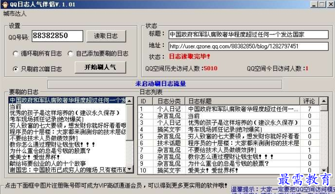This screenshot has width=335, height=194.
Task: Select 不要给技术人员做绩效 in left list
Action: click(67, 138)
